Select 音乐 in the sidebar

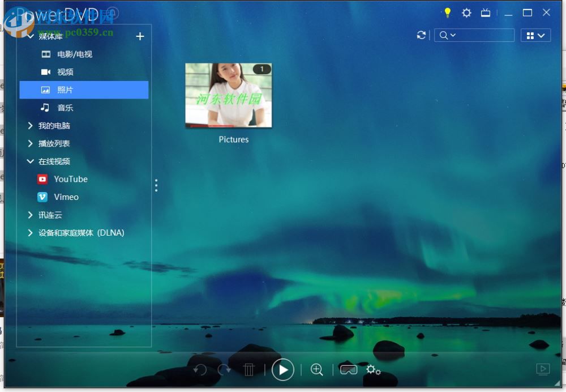[x=65, y=108]
